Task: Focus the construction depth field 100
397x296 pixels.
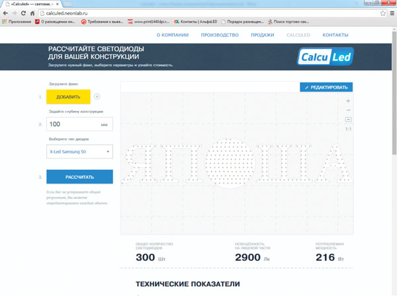Action: (80, 124)
